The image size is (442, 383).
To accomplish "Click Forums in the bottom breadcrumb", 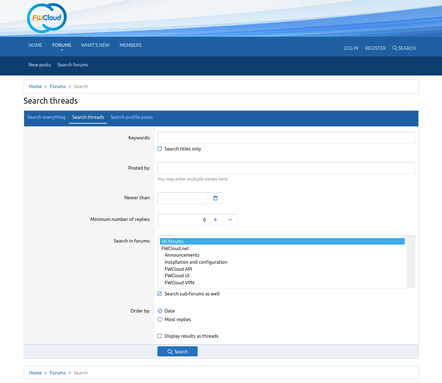I will (x=58, y=372).
